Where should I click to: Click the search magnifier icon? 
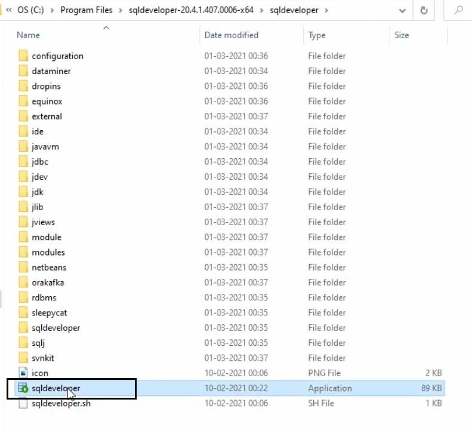[458, 10]
